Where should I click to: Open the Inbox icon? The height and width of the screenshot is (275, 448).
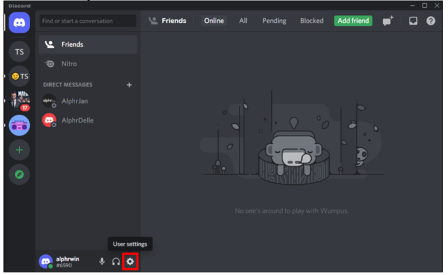[413, 21]
